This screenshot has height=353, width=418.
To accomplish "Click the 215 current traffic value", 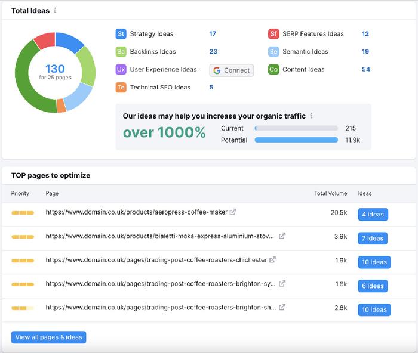I will (351, 128).
